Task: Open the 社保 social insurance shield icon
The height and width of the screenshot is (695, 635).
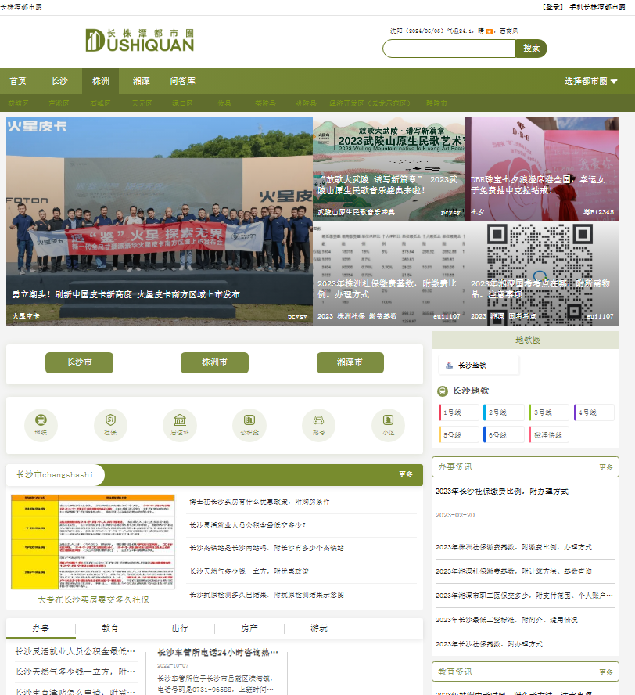Action: coord(110,425)
